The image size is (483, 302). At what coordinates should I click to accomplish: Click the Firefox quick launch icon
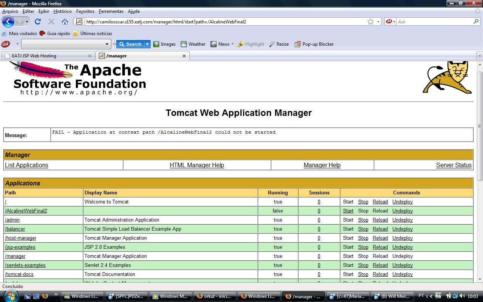pyautogui.click(x=45, y=296)
